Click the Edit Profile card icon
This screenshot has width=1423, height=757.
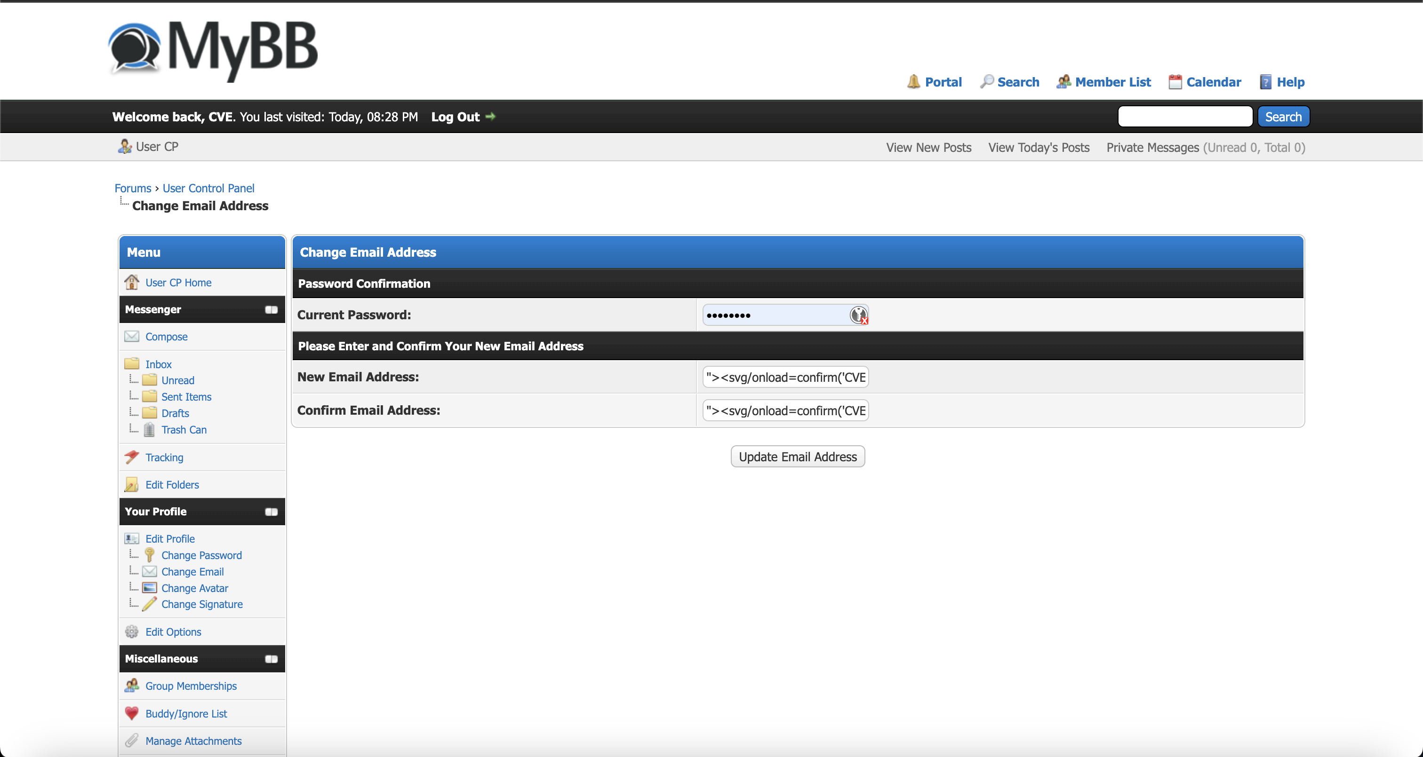coord(131,538)
